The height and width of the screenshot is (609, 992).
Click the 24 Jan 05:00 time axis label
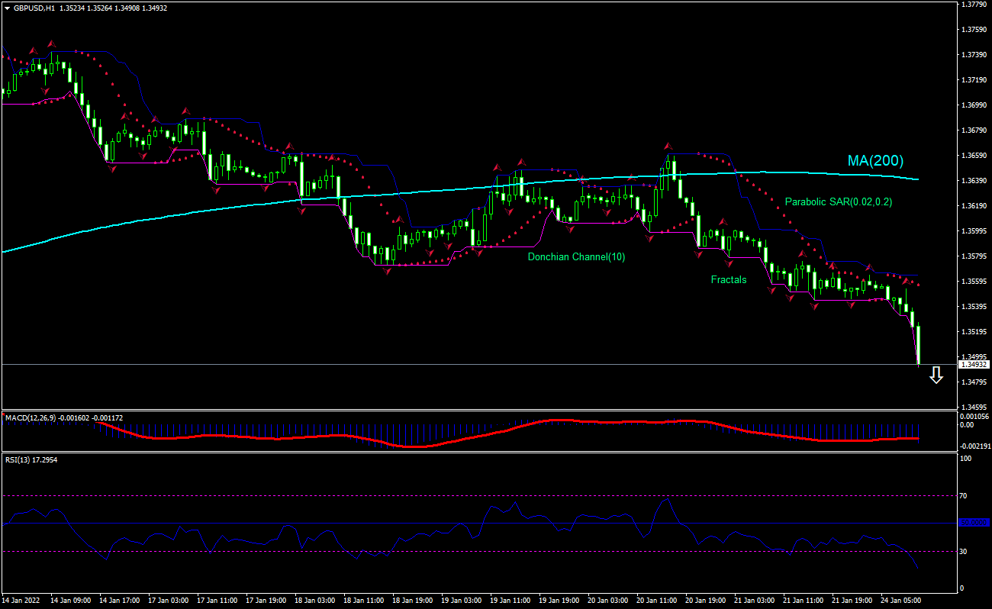tap(900, 601)
